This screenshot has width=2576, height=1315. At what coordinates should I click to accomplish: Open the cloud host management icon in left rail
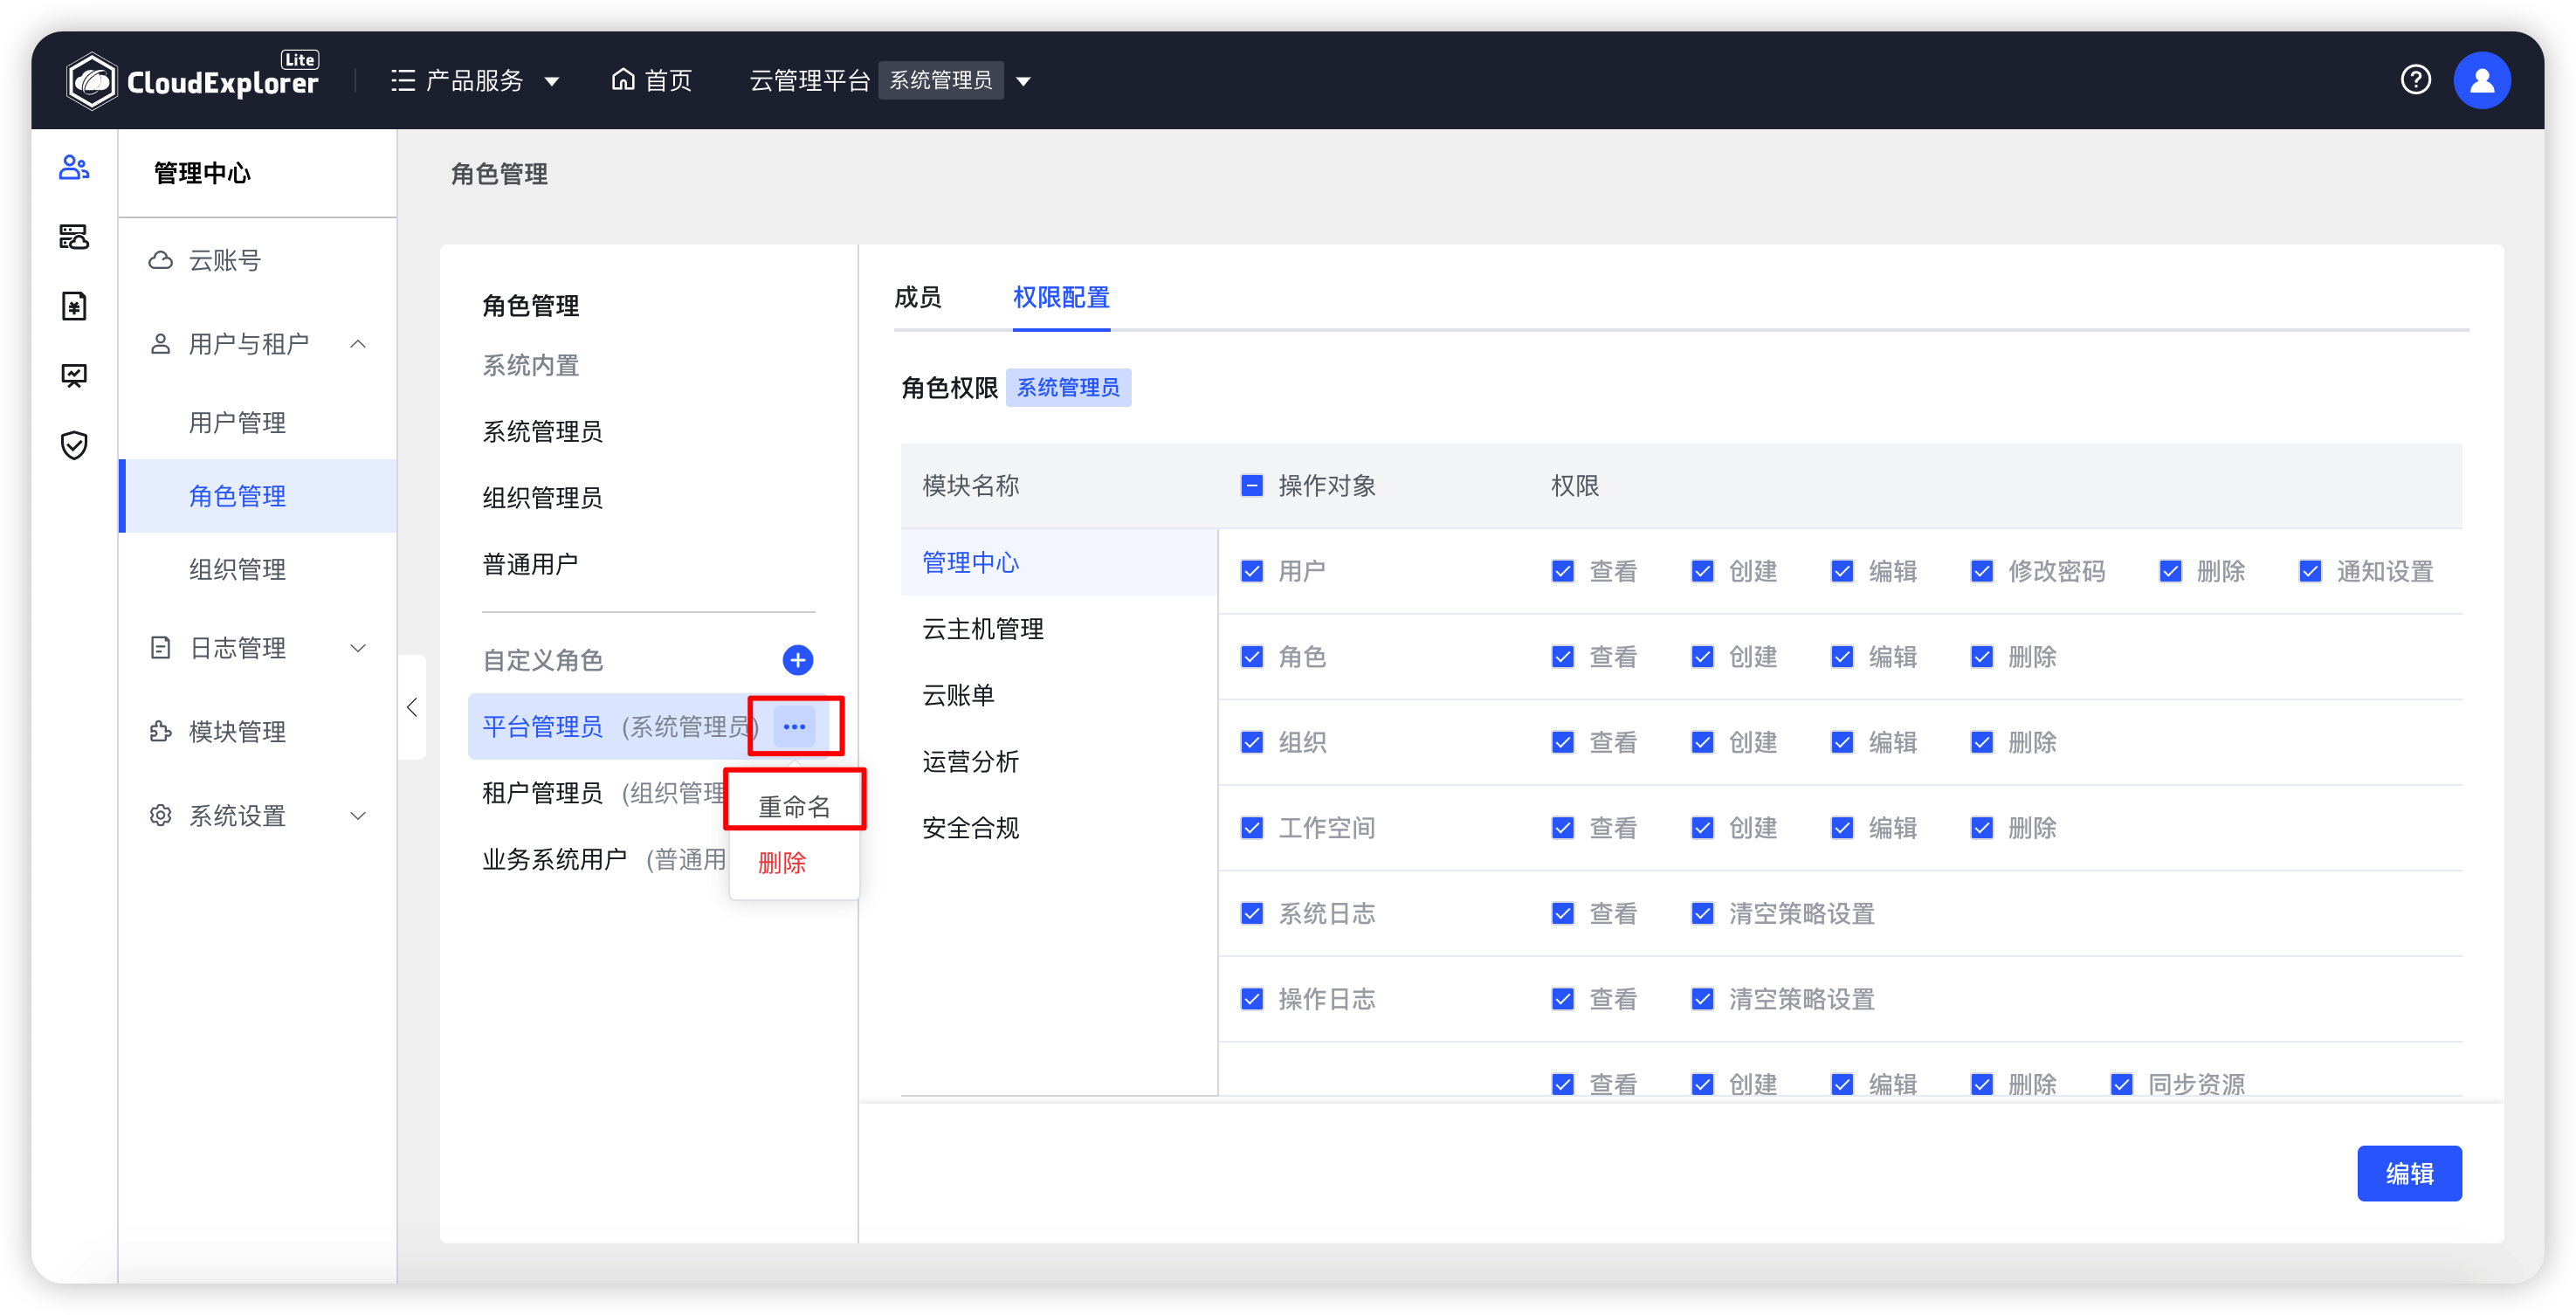coord(74,237)
